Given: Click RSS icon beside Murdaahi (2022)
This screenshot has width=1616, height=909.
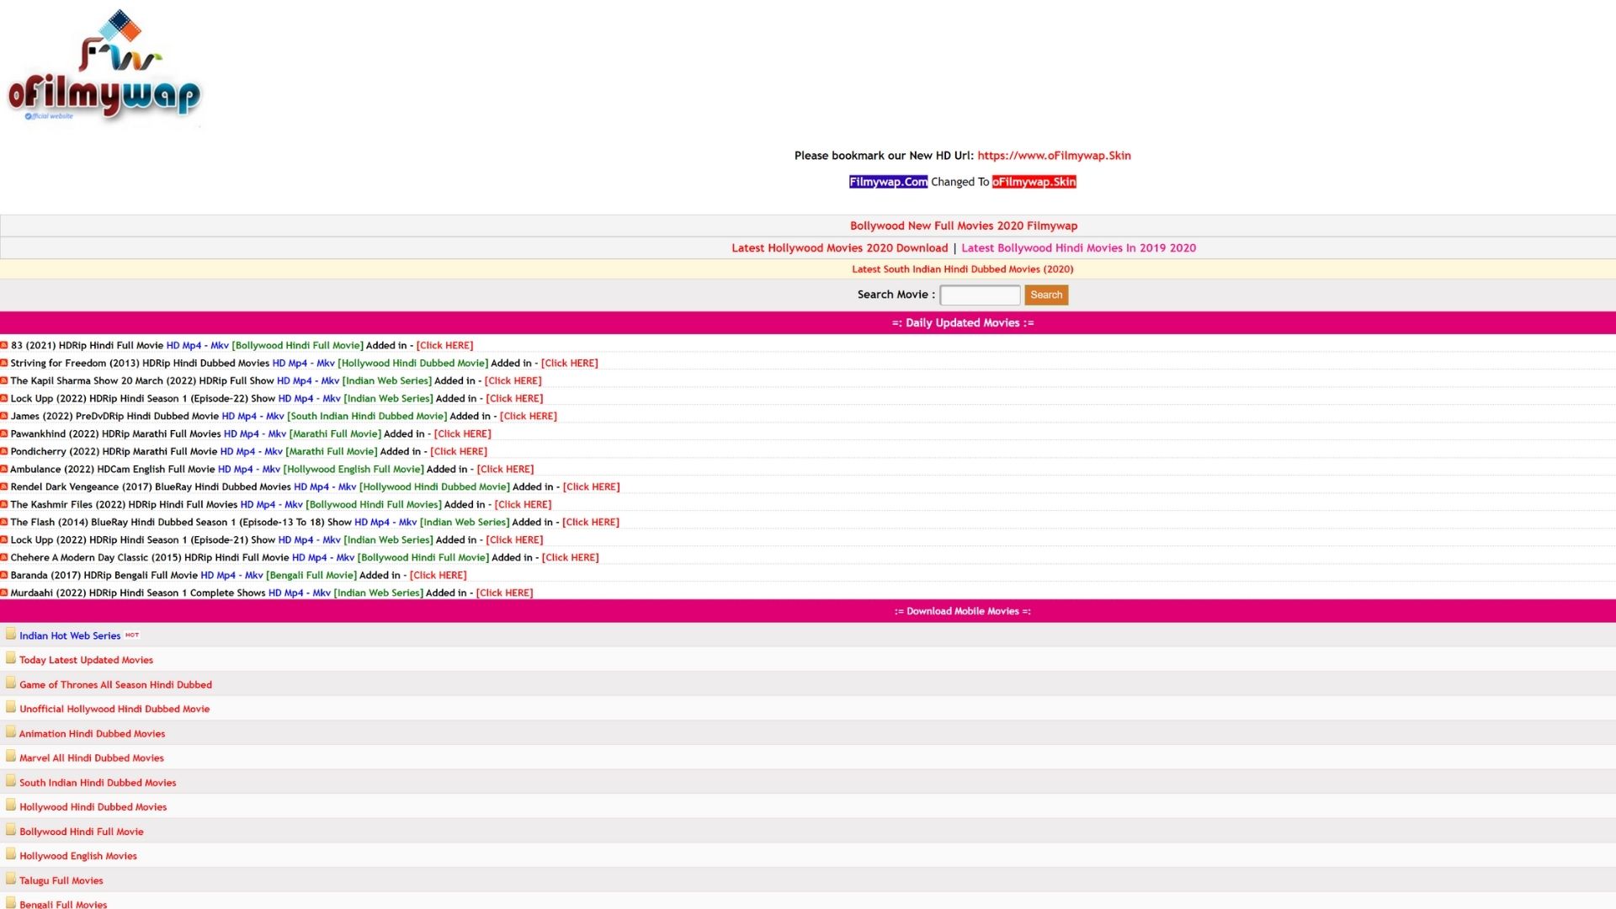Looking at the screenshot, I should (x=4, y=593).
